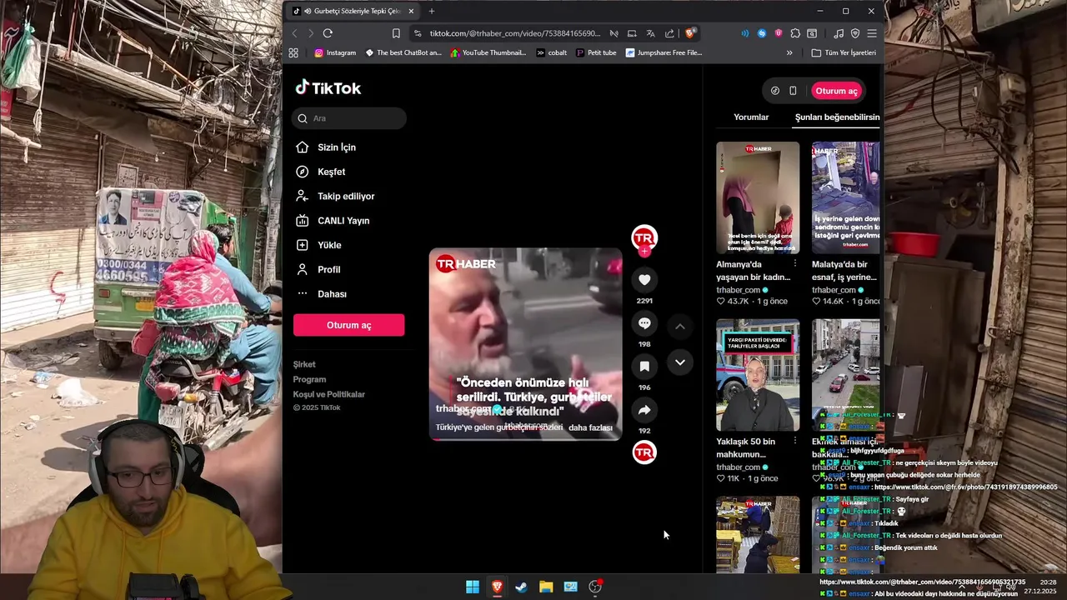Expand the bookmarks overflow chevron

(789, 52)
